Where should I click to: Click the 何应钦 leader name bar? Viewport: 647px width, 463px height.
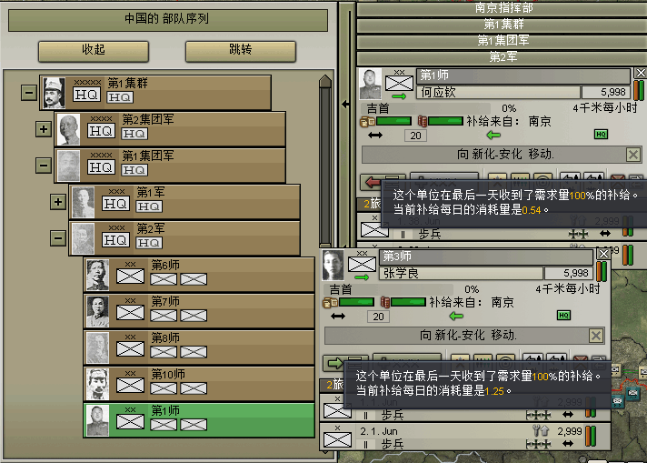pyautogui.click(x=498, y=92)
